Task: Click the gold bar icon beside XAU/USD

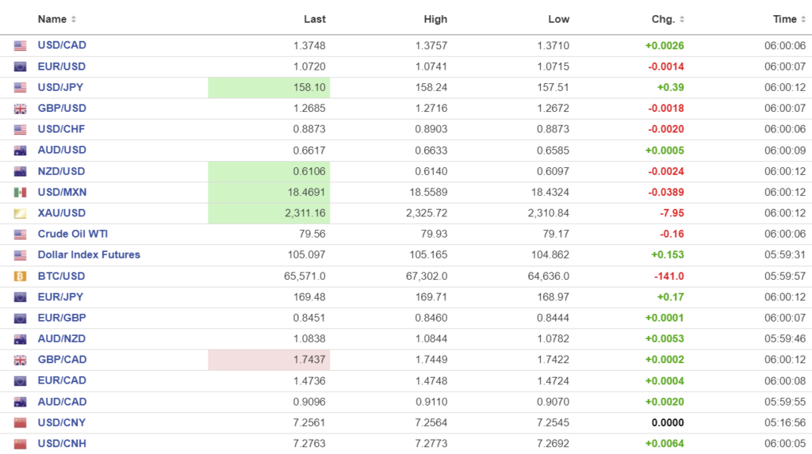Action: 21,213
